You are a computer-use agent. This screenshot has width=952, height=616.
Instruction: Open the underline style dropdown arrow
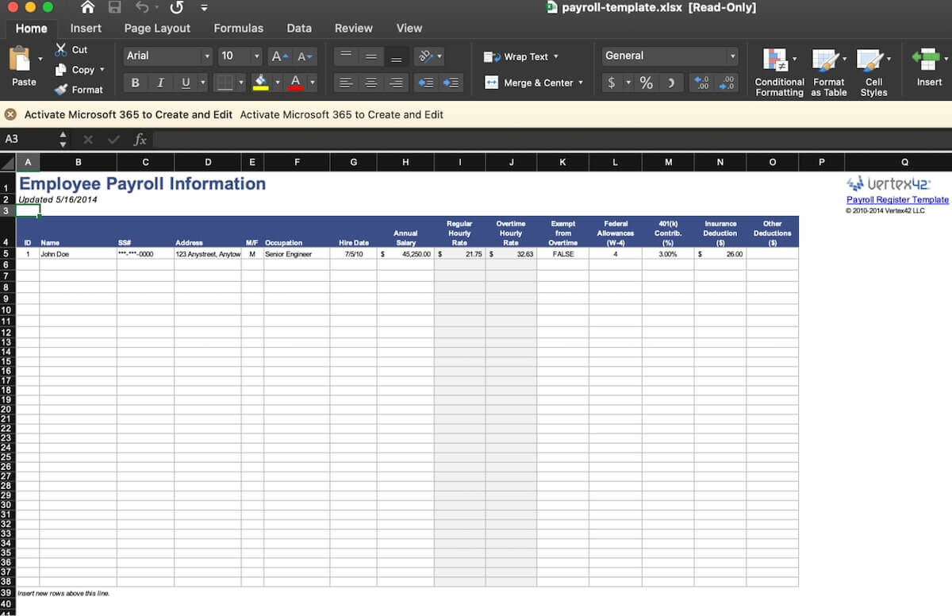pos(202,83)
